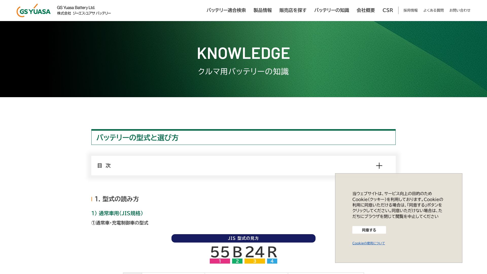This screenshot has width=487, height=274.
Task: Expand the 目次 table of contents
Action: tap(243, 166)
